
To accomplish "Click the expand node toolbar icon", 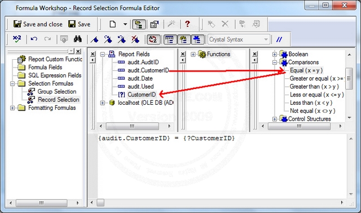I will (242, 24).
